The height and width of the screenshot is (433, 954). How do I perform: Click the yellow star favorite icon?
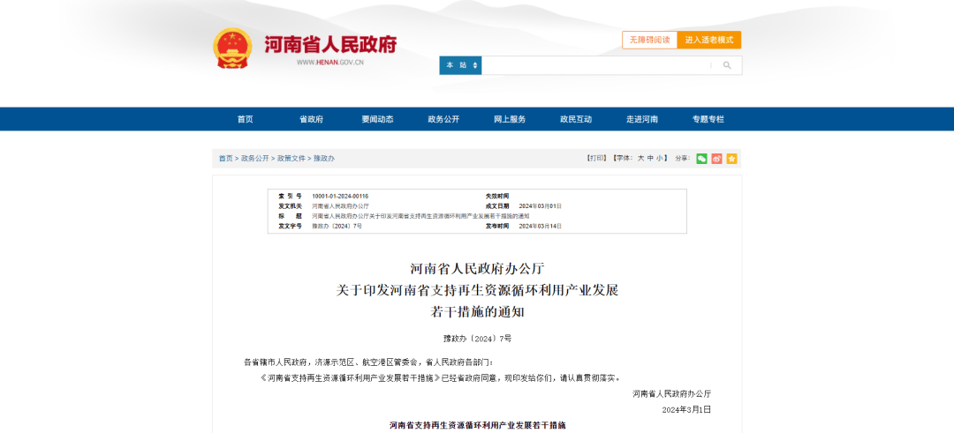(731, 159)
